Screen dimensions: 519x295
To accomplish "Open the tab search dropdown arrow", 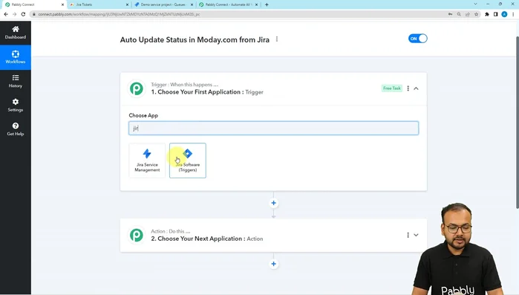I will pos(475,4).
